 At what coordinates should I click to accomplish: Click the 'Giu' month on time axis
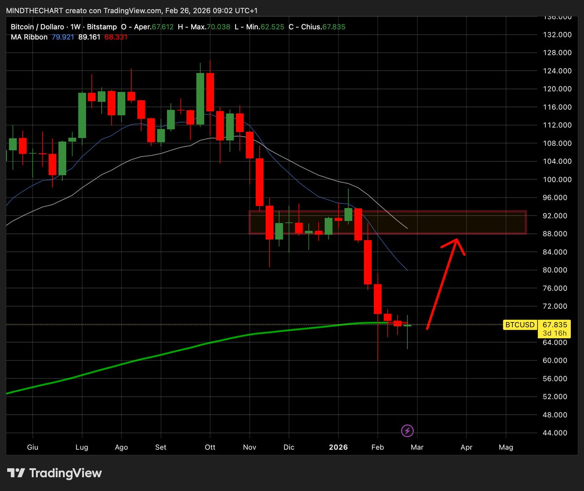click(33, 447)
